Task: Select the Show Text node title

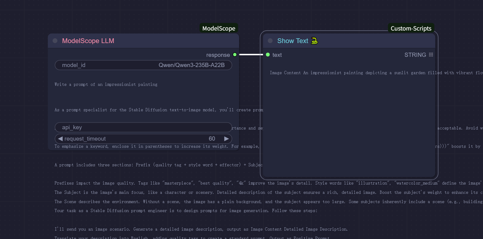Action: pos(293,41)
